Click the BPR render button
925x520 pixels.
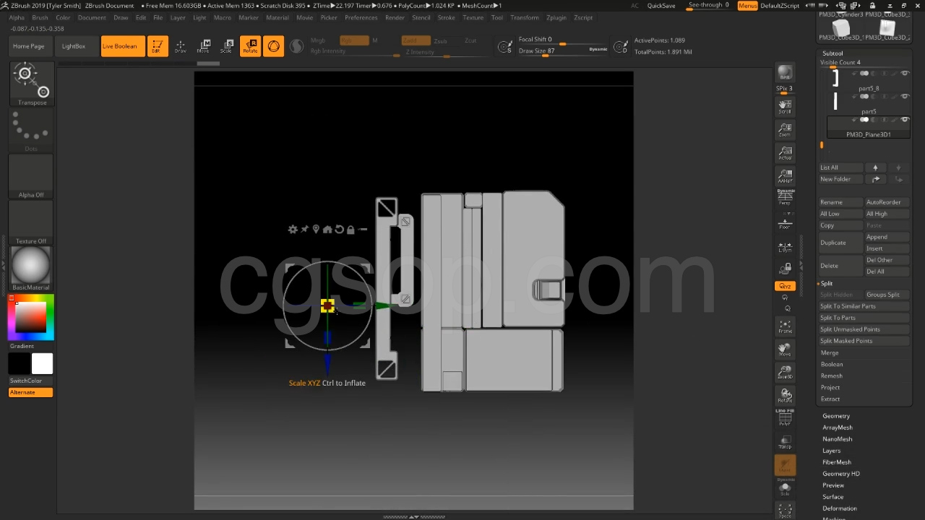tap(785, 74)
